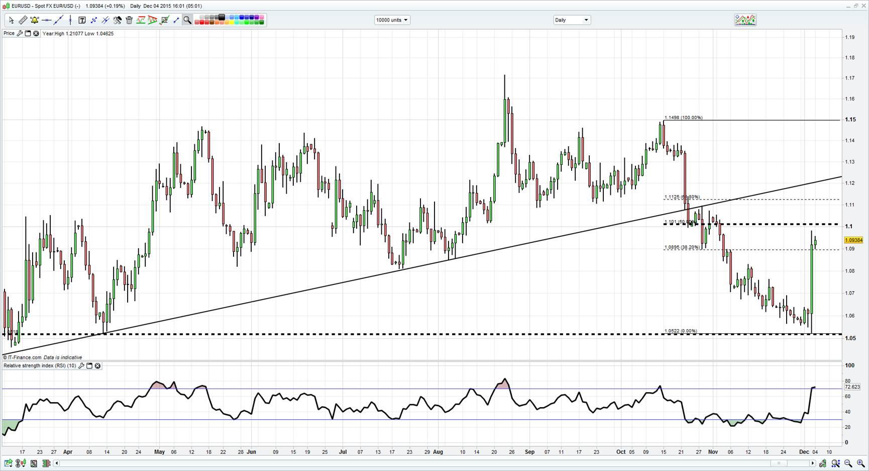Choose the vertical line drawing tool
This screenshot has height=471, width=869.
(70, 20)
